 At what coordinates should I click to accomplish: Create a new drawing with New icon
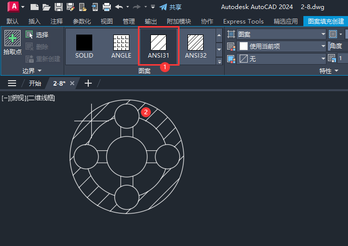click(35, 7)
